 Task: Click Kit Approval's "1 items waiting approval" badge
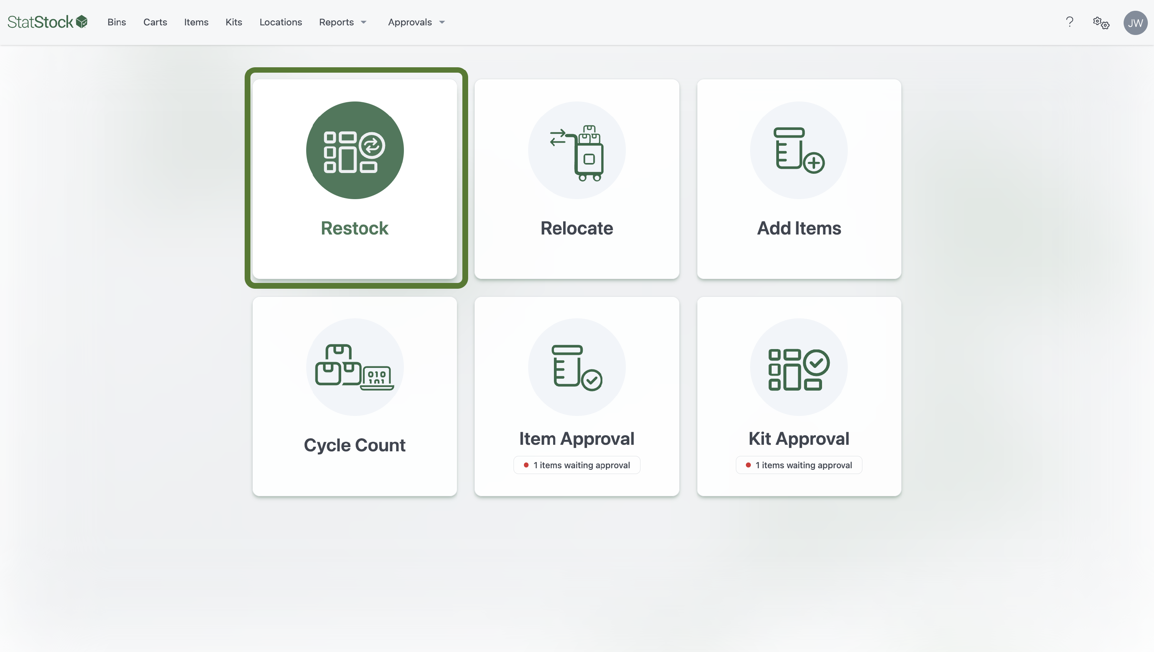pyautogui.click(x=799, y=465)
